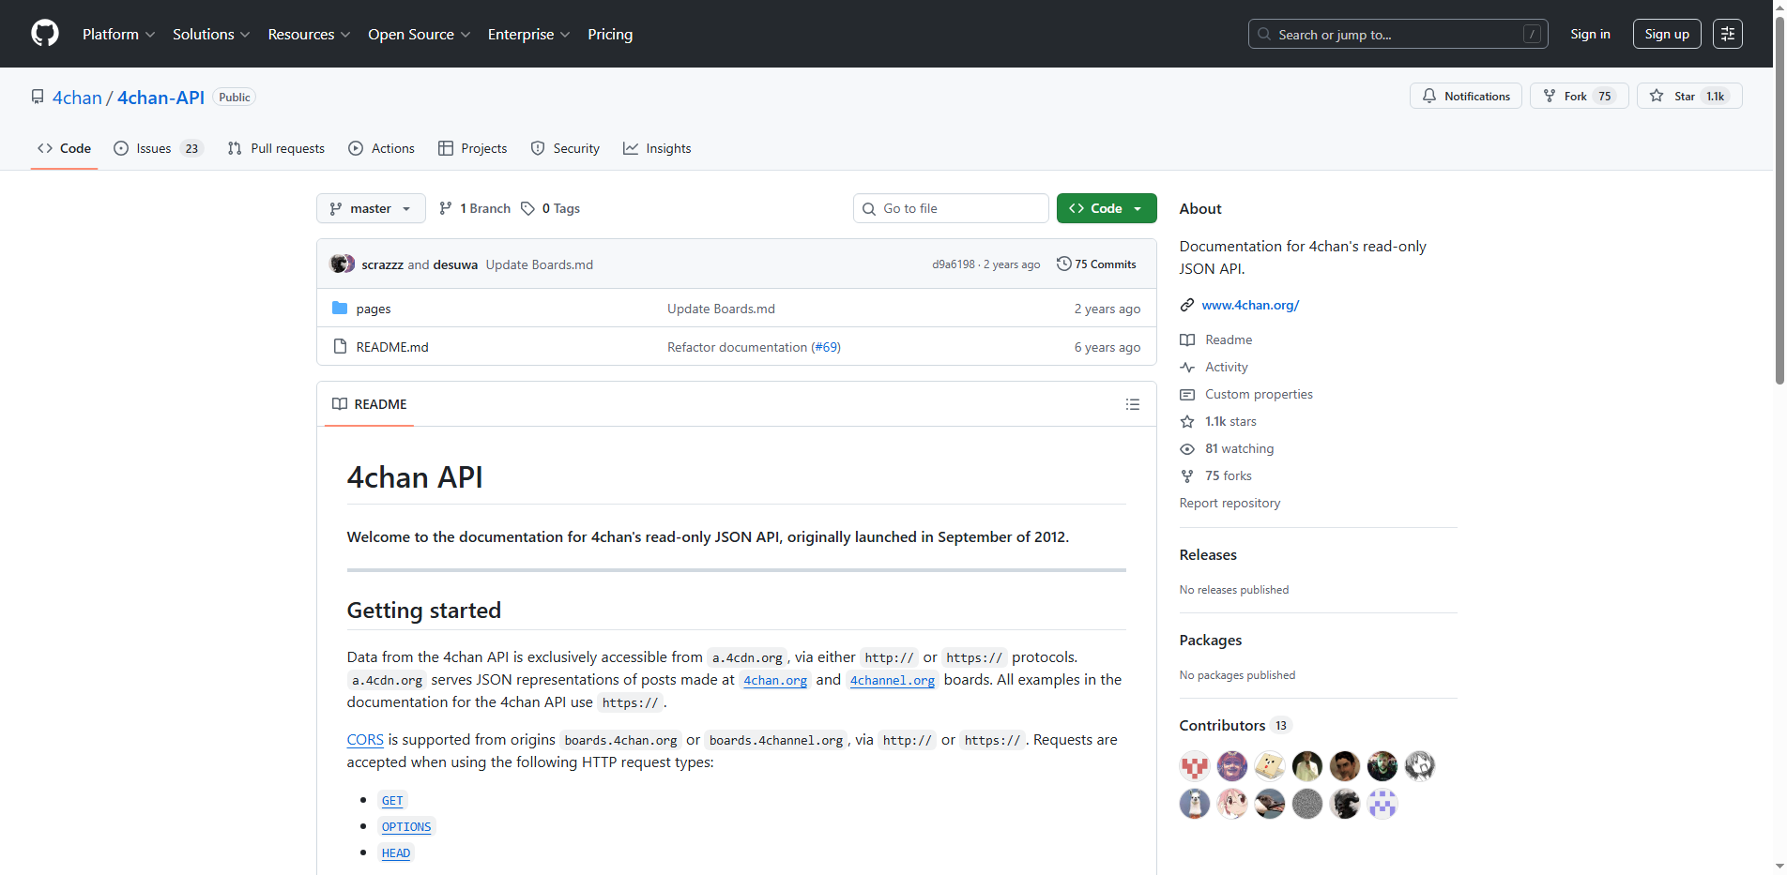Open the OPTIONS request type link
The height and width of the screenshot is (875, 1787).
point(406,827)
